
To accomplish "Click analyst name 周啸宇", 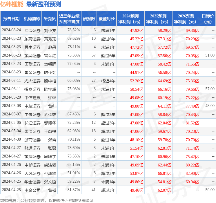I will [x=50, y=157].
